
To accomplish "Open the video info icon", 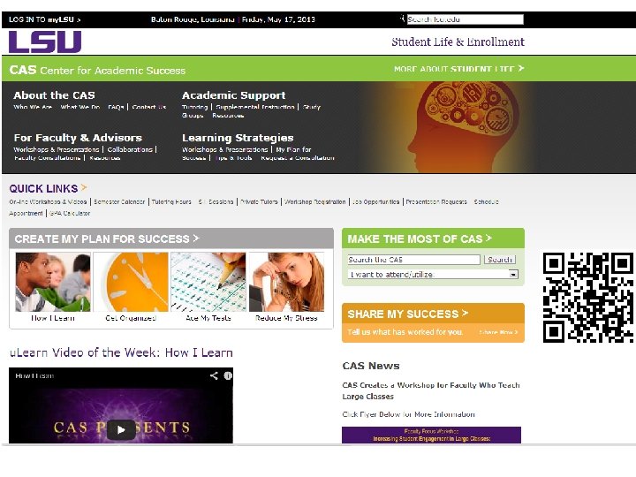I will pyautogui.click(x=228, y=375).
